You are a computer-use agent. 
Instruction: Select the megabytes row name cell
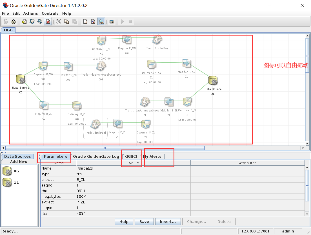(x=59, y=196)
